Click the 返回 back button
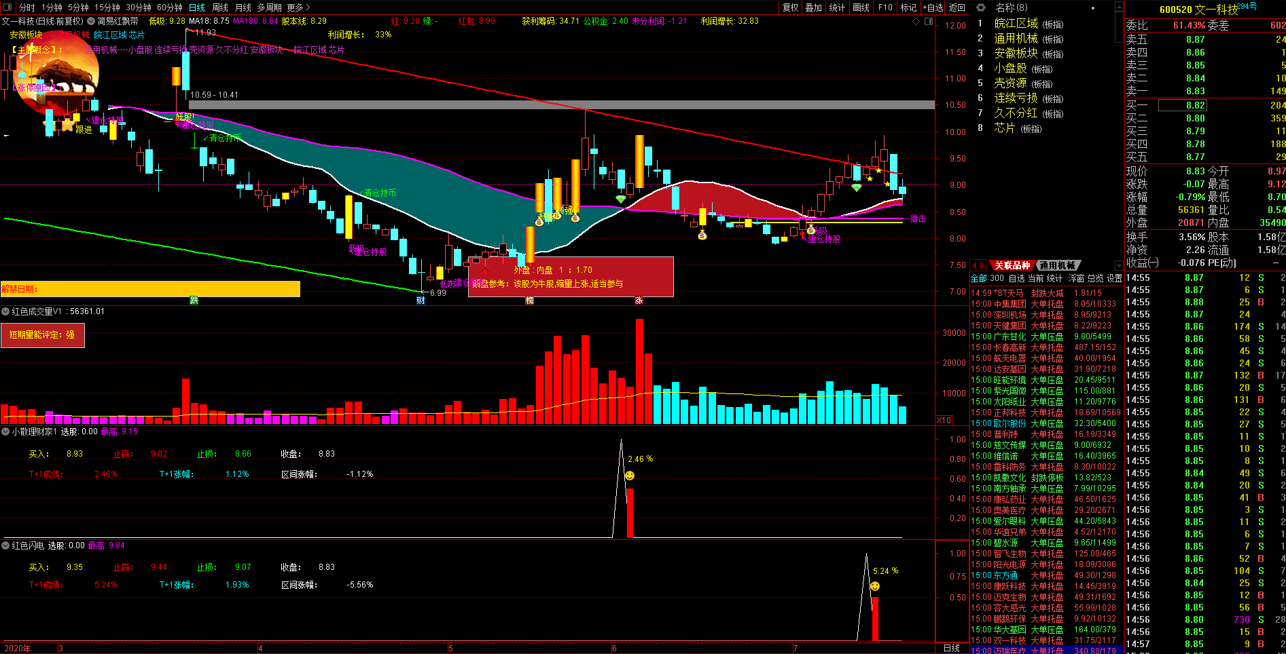The image size is (1286, 654). tap(957, 7)
